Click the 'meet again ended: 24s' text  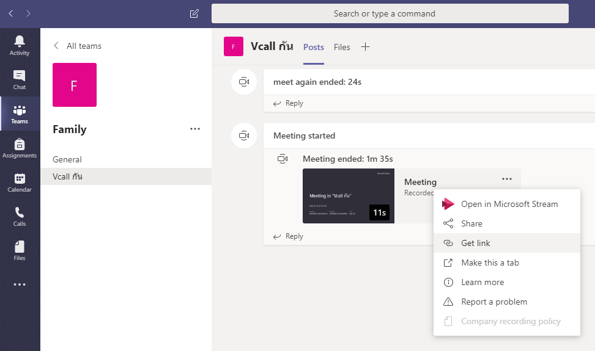tap(317, 82)
